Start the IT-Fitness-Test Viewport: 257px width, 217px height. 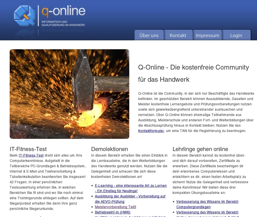point(31,155)
